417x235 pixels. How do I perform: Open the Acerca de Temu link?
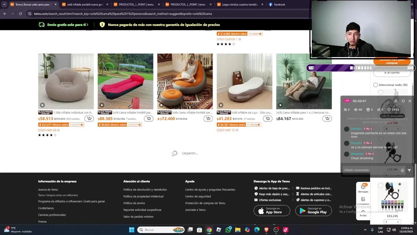coord(48,190)
